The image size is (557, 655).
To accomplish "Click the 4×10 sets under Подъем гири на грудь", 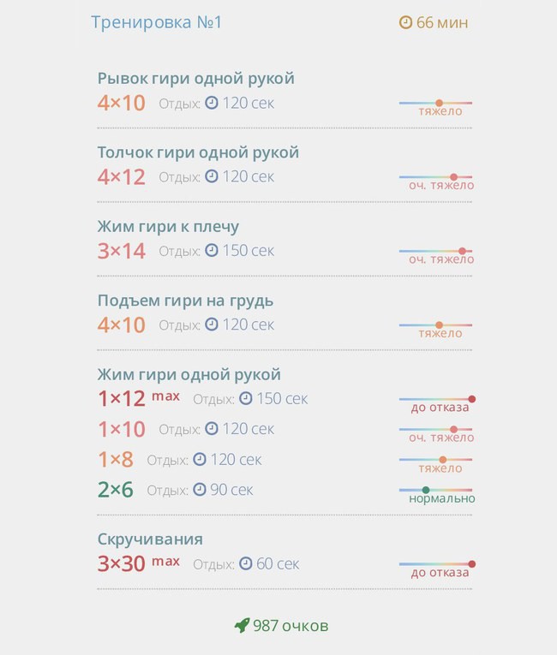I will pyautogui.click(x=122, y=325).
